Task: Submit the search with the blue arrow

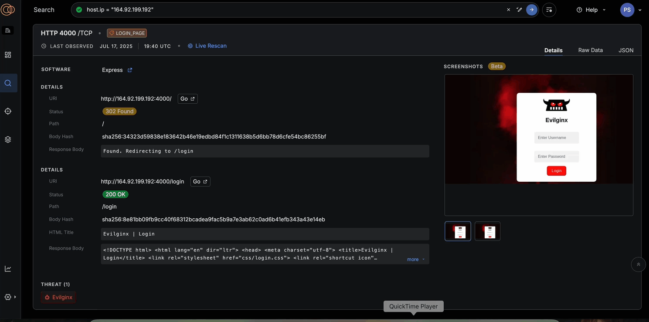Action: (x=532, y=9)
